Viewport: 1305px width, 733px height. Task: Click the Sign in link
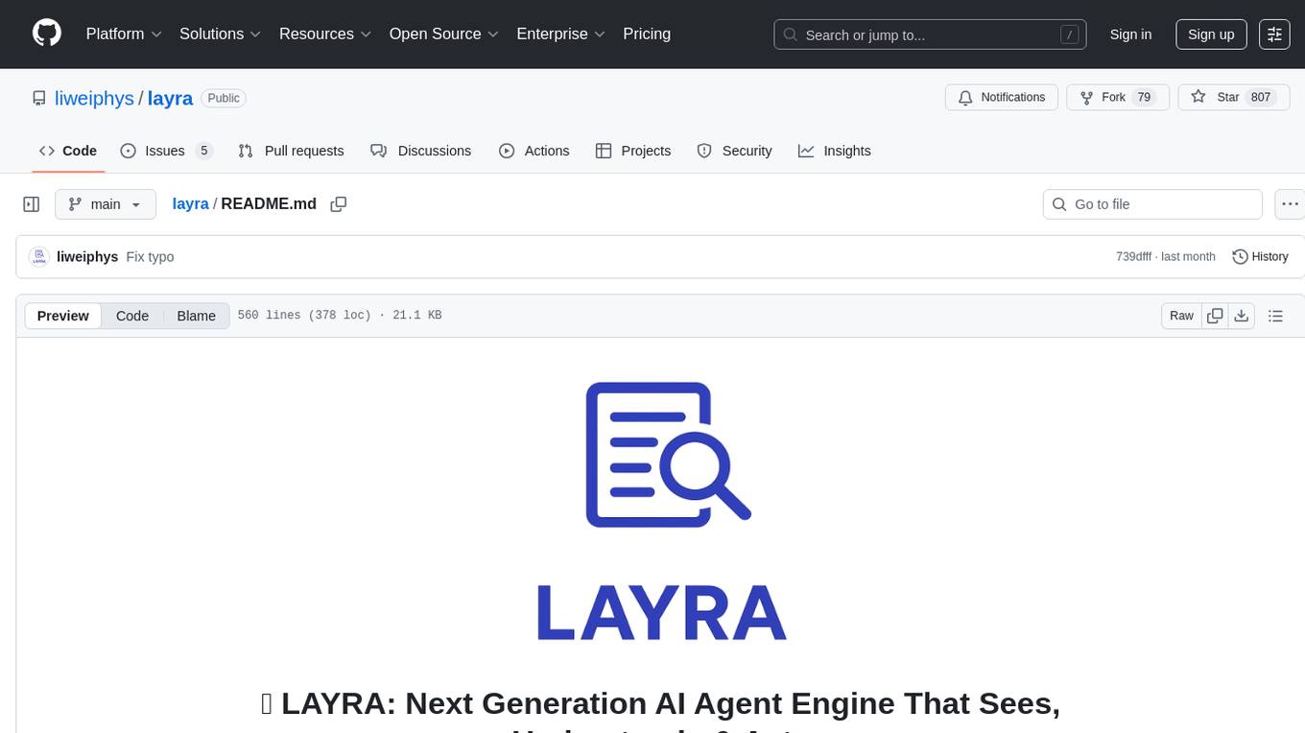coord(1130,35)
